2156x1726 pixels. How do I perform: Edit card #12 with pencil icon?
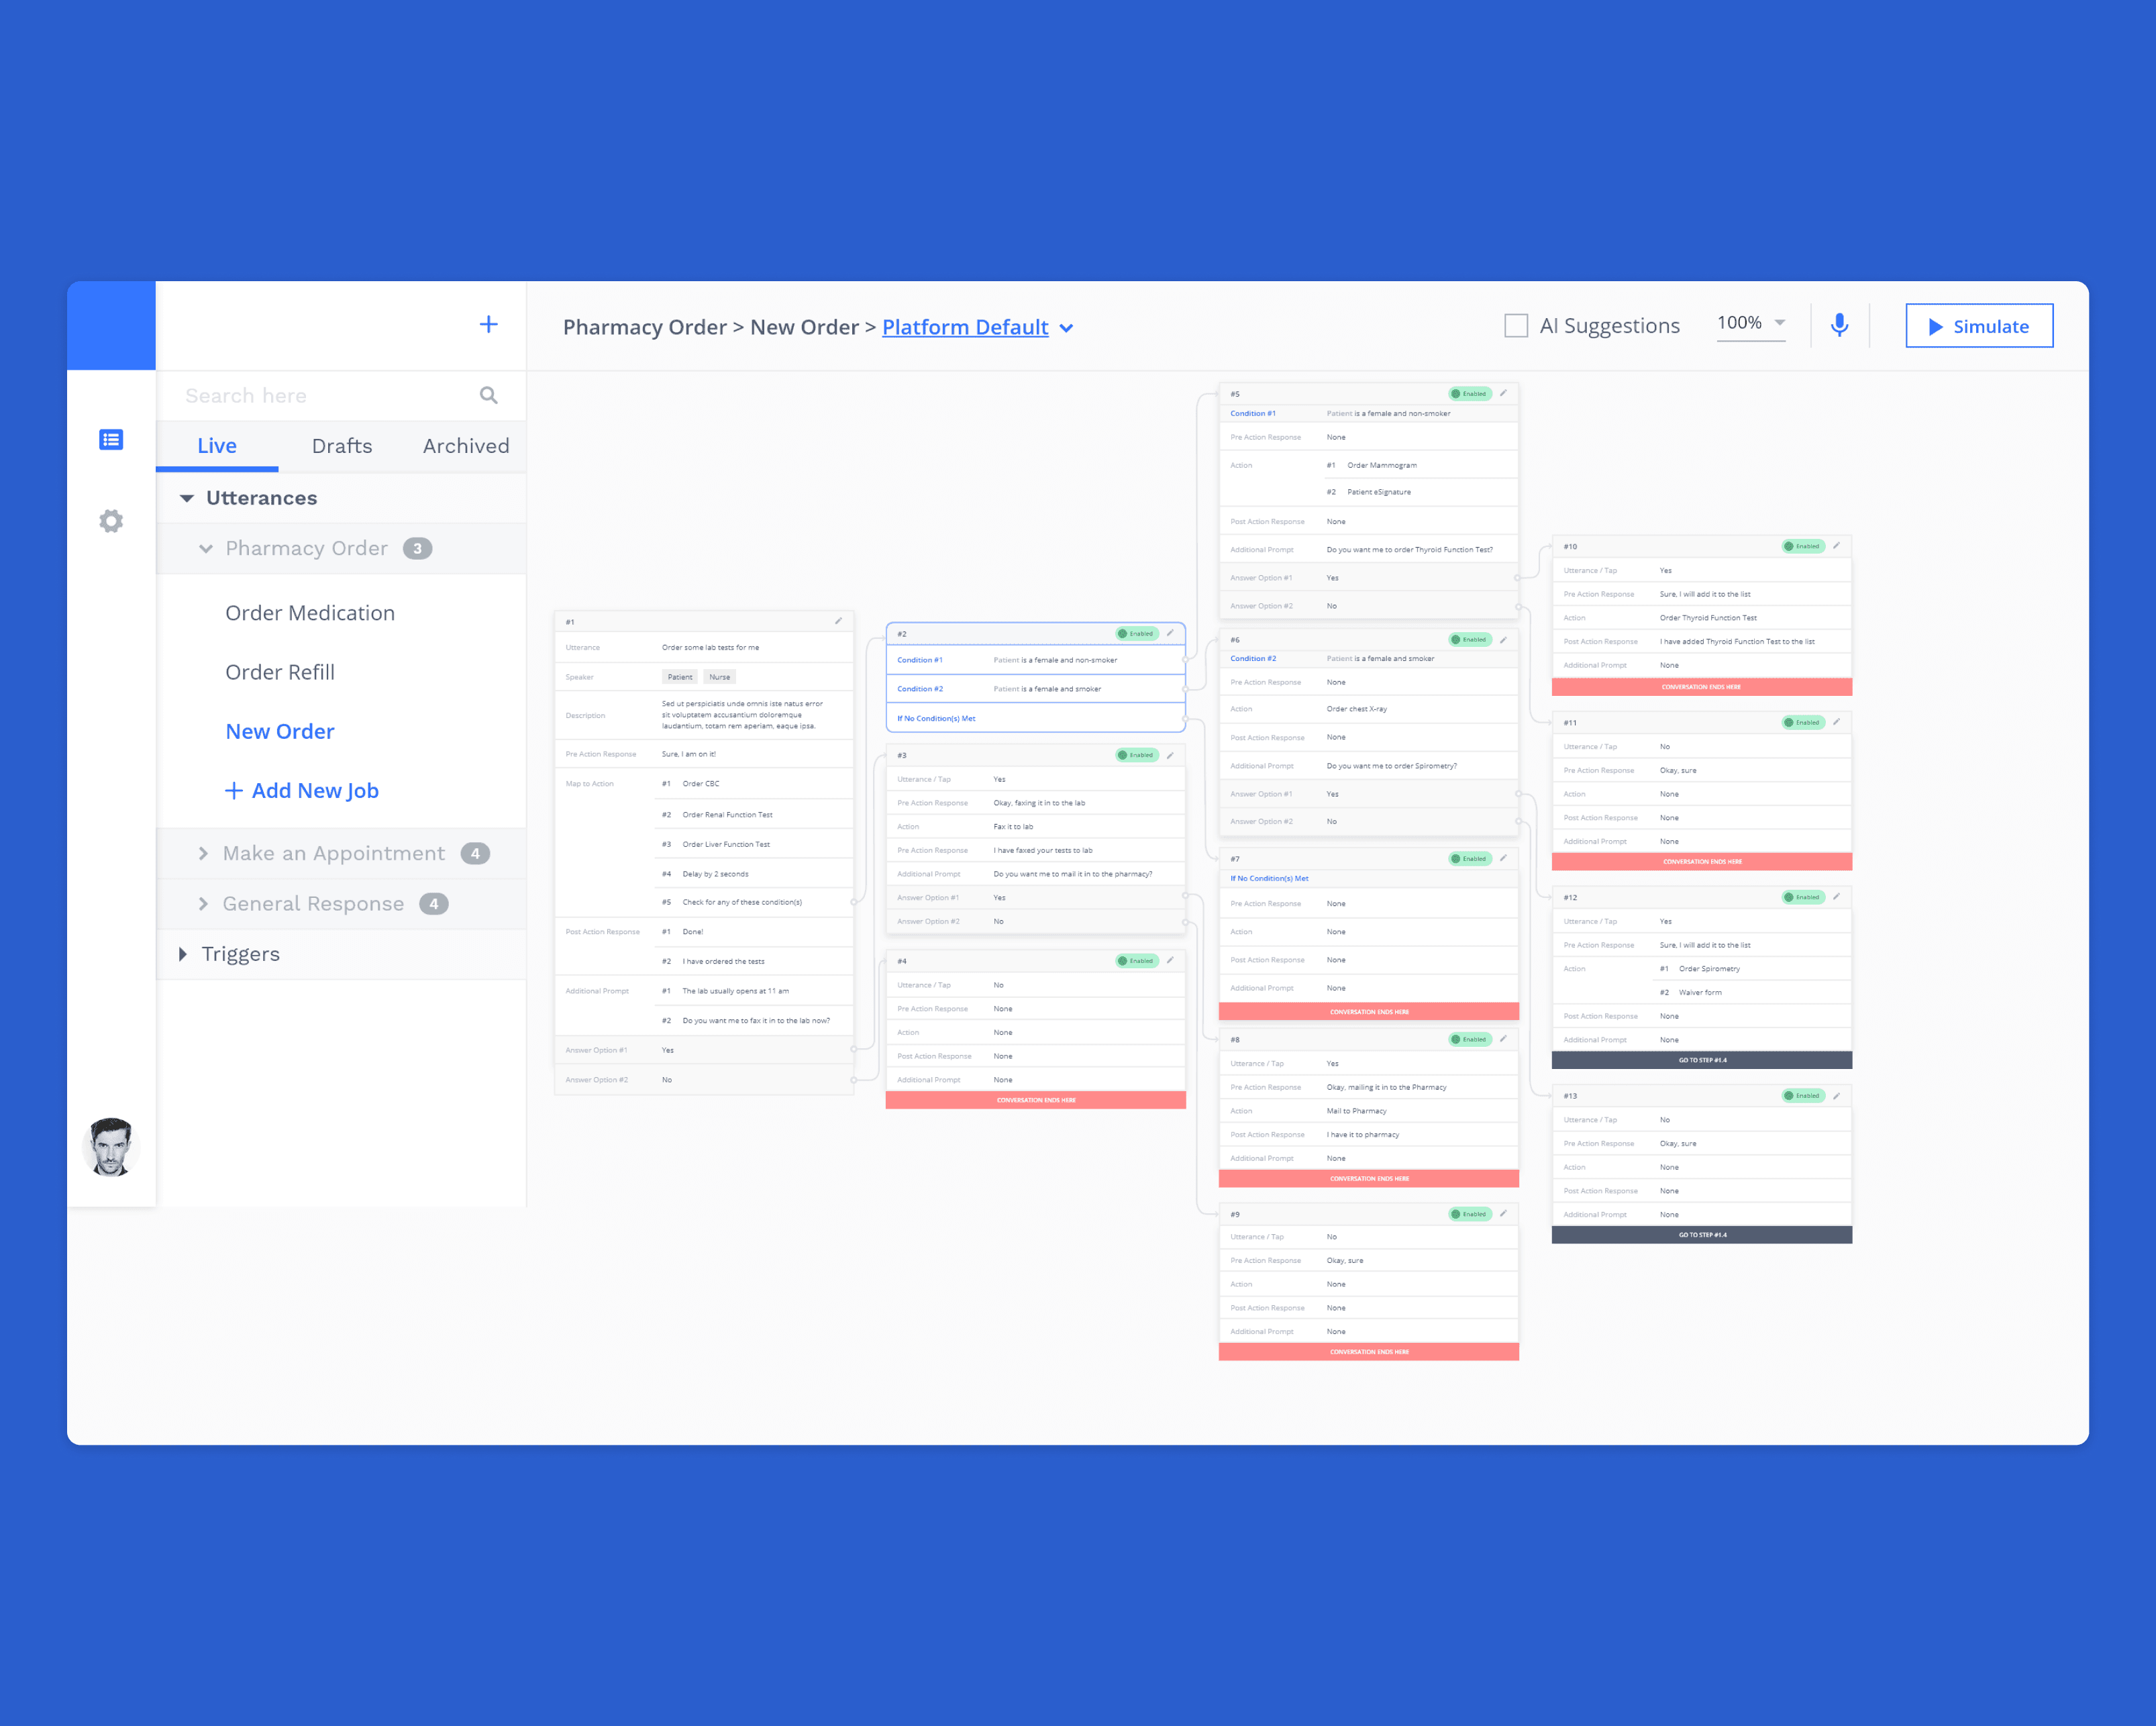click(1836, 897)
